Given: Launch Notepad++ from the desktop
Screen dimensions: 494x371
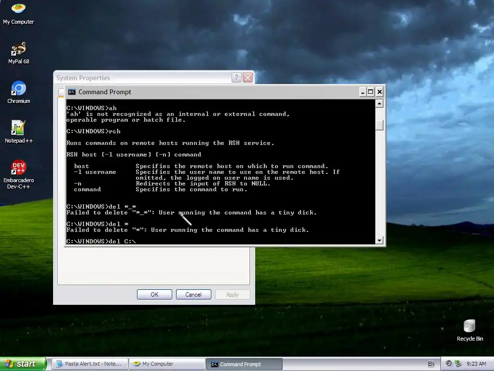Looking at the screenshot, I should (18, 132).
